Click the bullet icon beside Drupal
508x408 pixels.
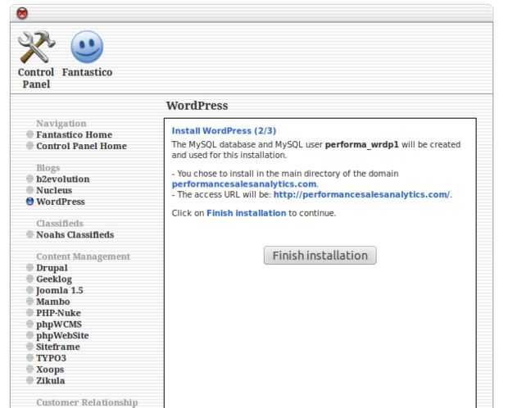pos(29,267)
